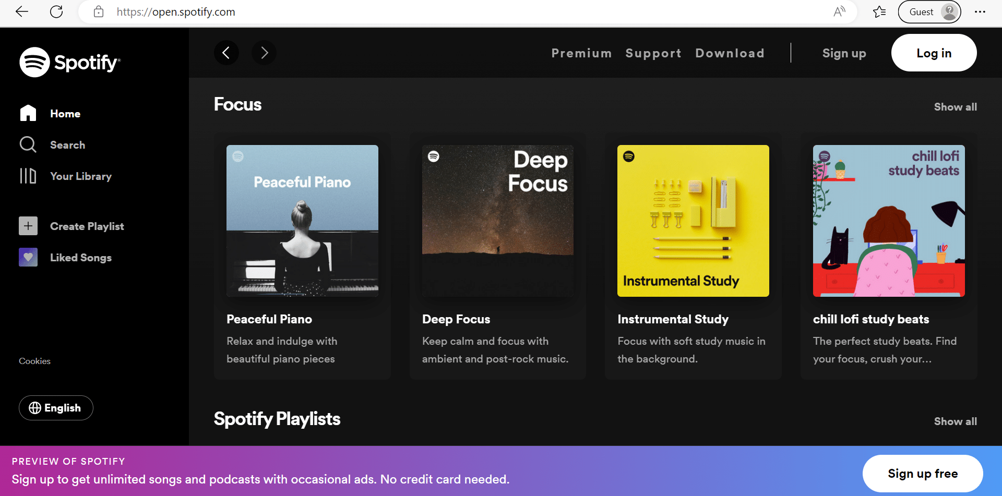This screenshot has height=496, width=1002.
Task: Click the Instrumental Study playlist title
Action: [673, 319]
